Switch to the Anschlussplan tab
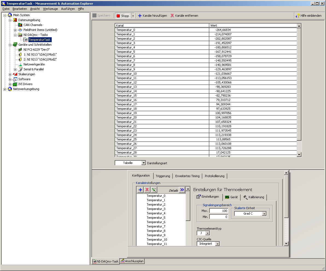 tap(132, 261)
